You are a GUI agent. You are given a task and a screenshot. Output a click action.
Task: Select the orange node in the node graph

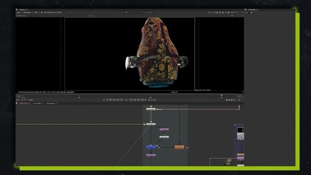(179, 147)
